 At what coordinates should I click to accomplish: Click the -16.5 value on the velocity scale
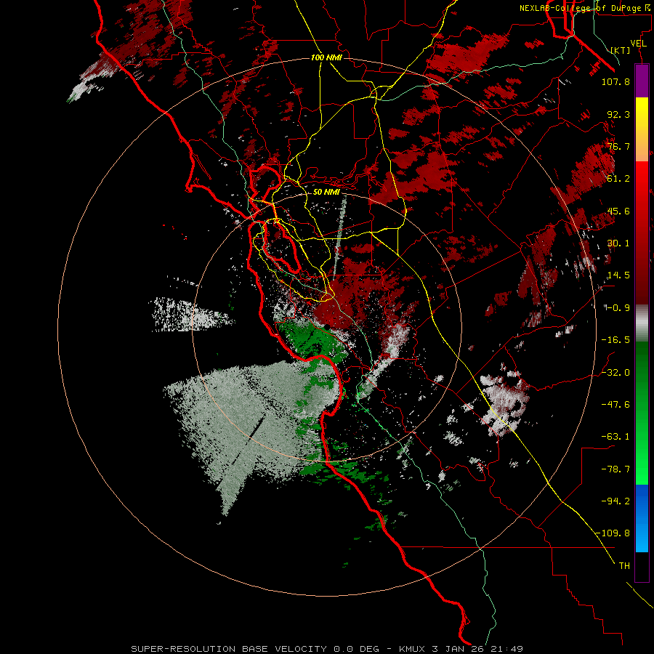615,340
